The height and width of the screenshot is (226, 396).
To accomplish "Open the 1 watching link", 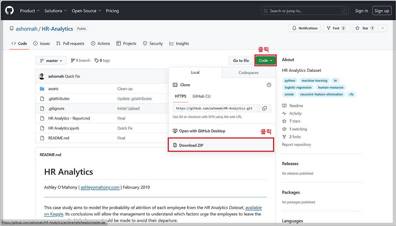I will click(x=295, y=129).
